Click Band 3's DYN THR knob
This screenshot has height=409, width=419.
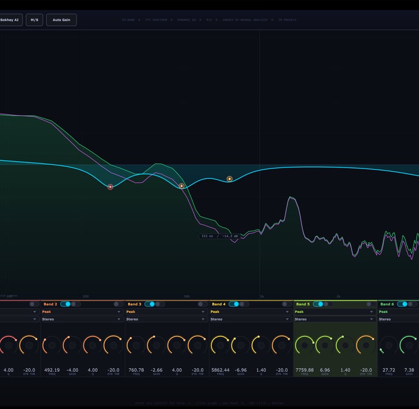tap(197, 345)
